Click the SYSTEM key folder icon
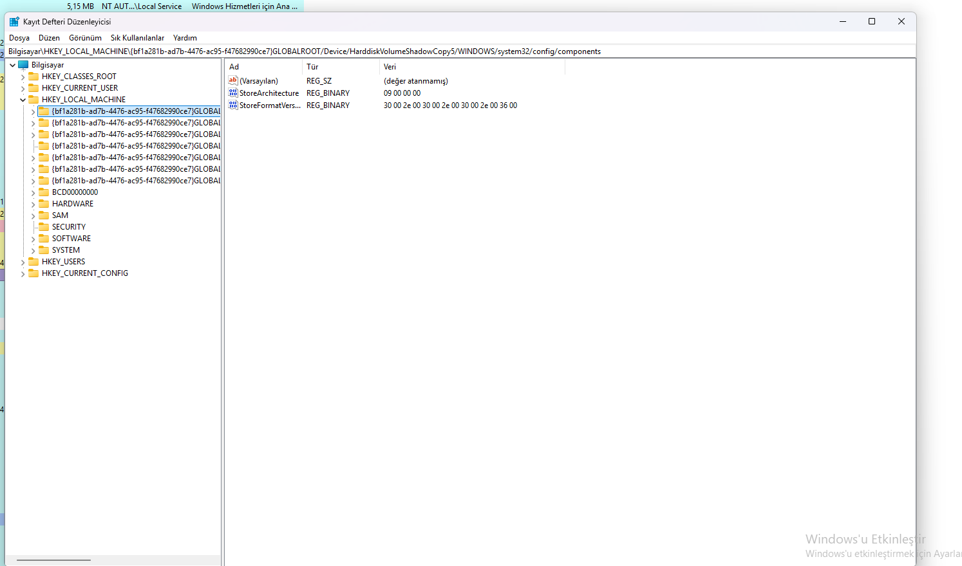 point(44,250)
